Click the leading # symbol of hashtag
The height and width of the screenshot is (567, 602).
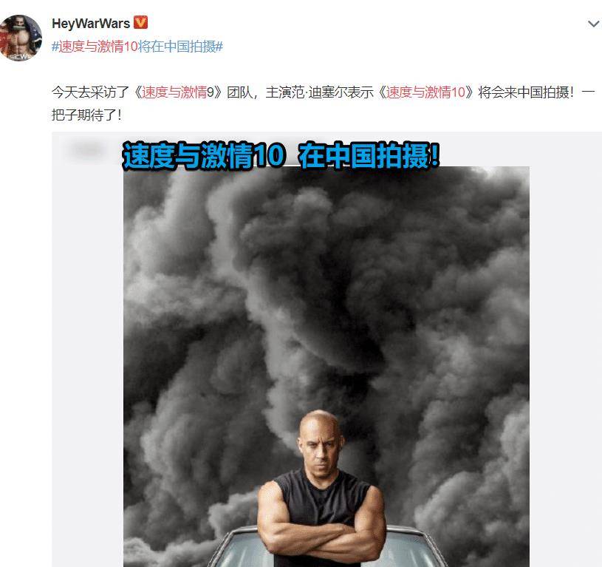click(x=55, y=47)
